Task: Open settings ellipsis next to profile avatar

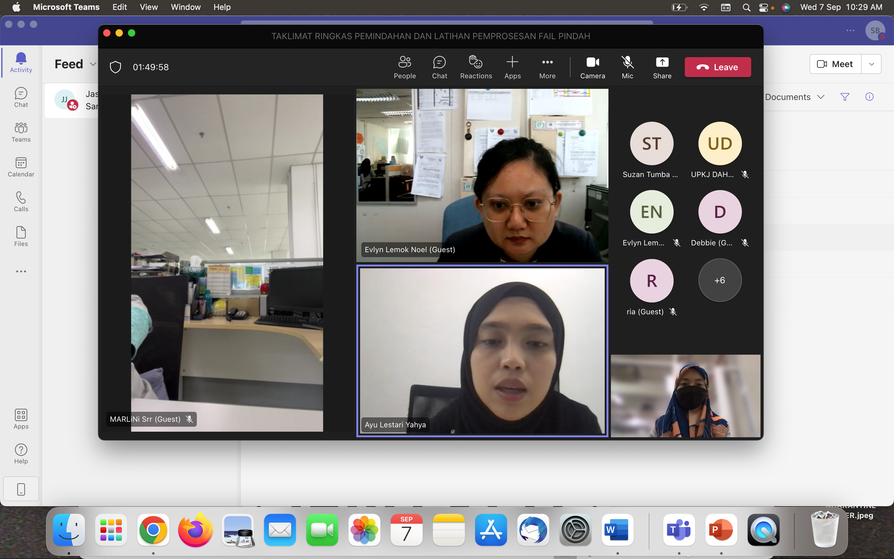Action: [851, 31]
